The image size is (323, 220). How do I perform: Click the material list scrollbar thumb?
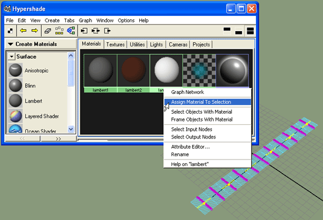tap(71, 72)
